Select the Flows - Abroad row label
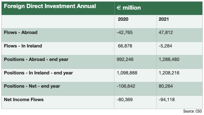The width and height of the screenshot is (204, 115). click(x=20, y=33)
